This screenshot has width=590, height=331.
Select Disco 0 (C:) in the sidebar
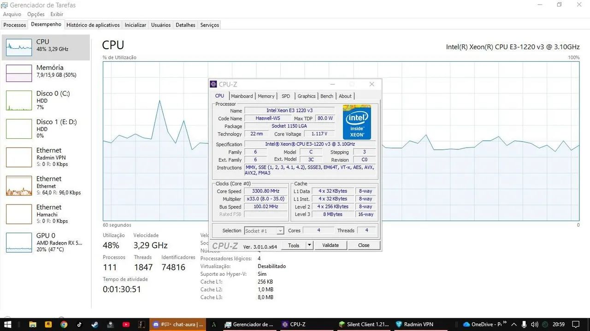pyautogui.click(x=46, y=100)
